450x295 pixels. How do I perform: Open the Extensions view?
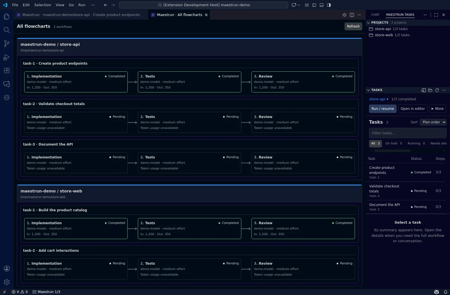coord(7,71)
